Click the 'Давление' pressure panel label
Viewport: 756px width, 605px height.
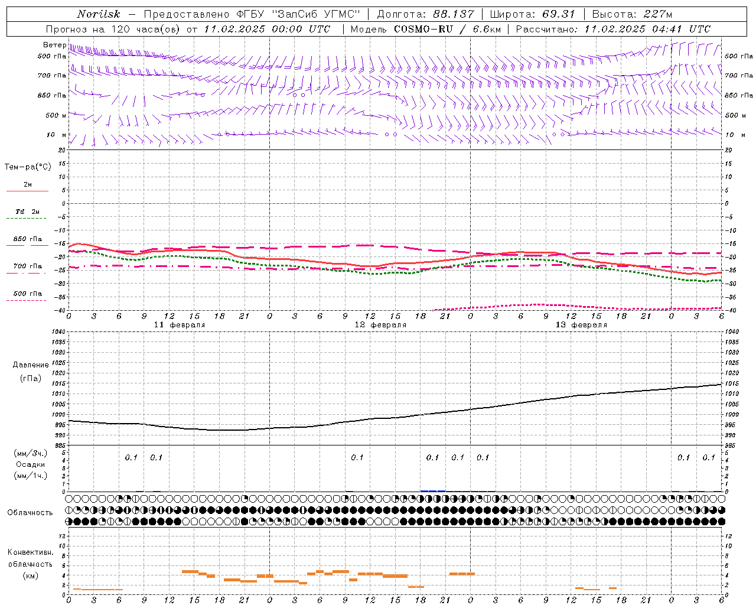pyautogui.click(x=31, y=365)
